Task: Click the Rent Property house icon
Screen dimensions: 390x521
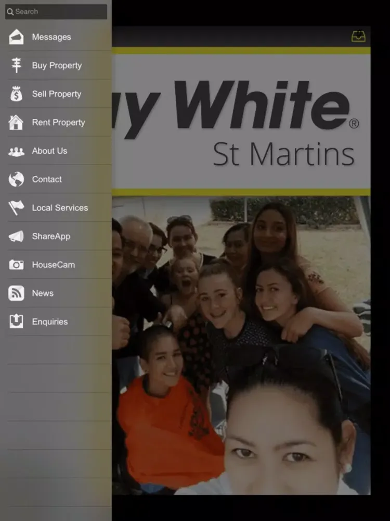Action: click(x=16, y=122)
